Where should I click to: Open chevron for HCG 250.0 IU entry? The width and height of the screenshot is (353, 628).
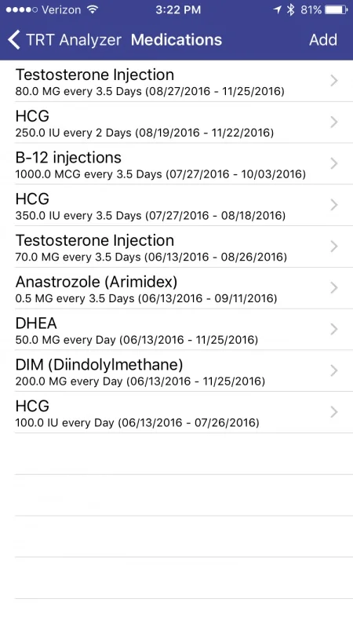click(334, 122)
